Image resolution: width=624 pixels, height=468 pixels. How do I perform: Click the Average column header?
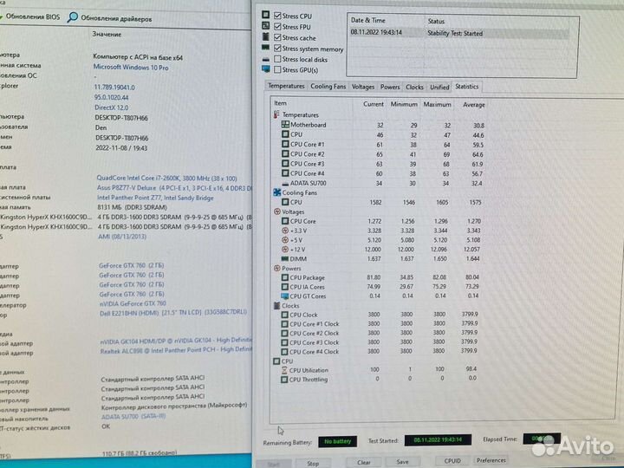click(x=473, y=105)
